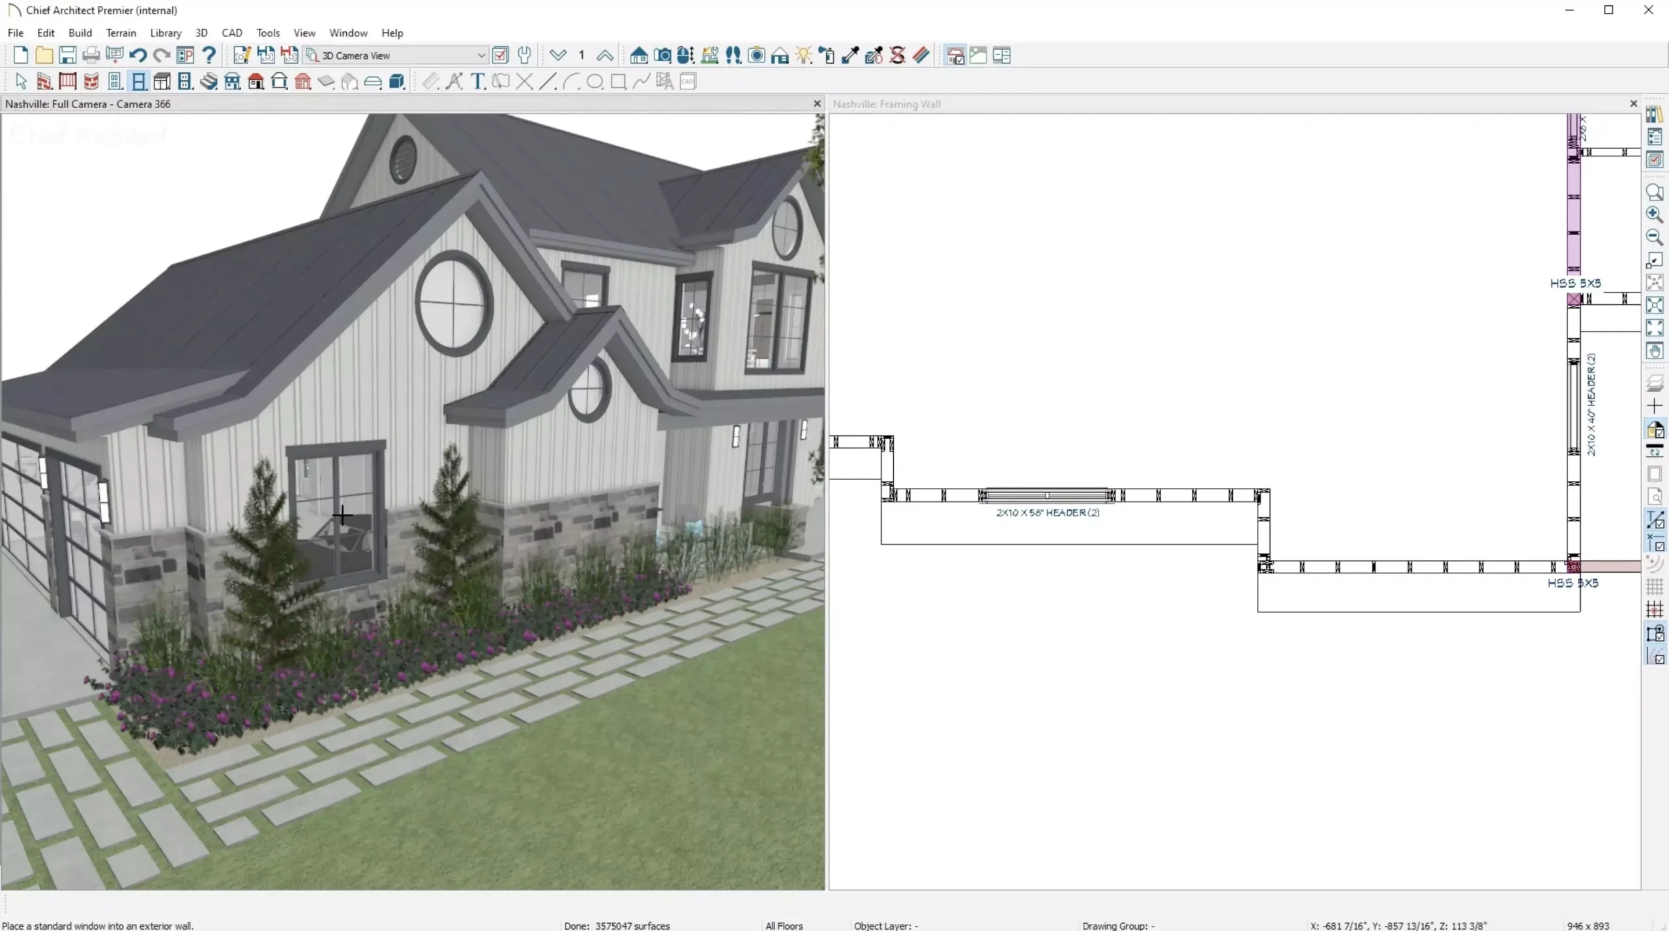1669x931 pixels.
Task: Select the Objects arrow tool
Action: coord(21,81)
